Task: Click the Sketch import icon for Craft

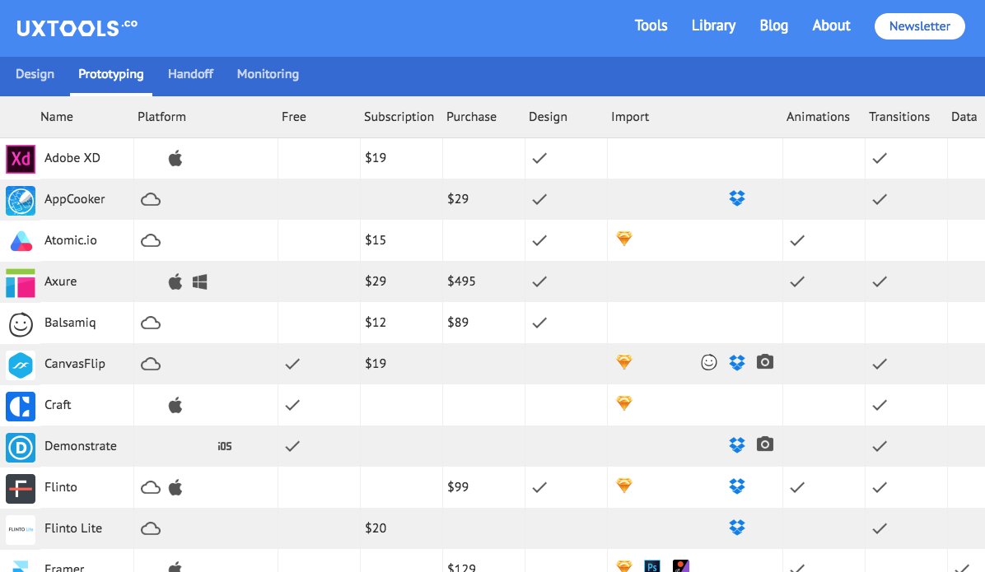Action: click(x=623, y=403)
